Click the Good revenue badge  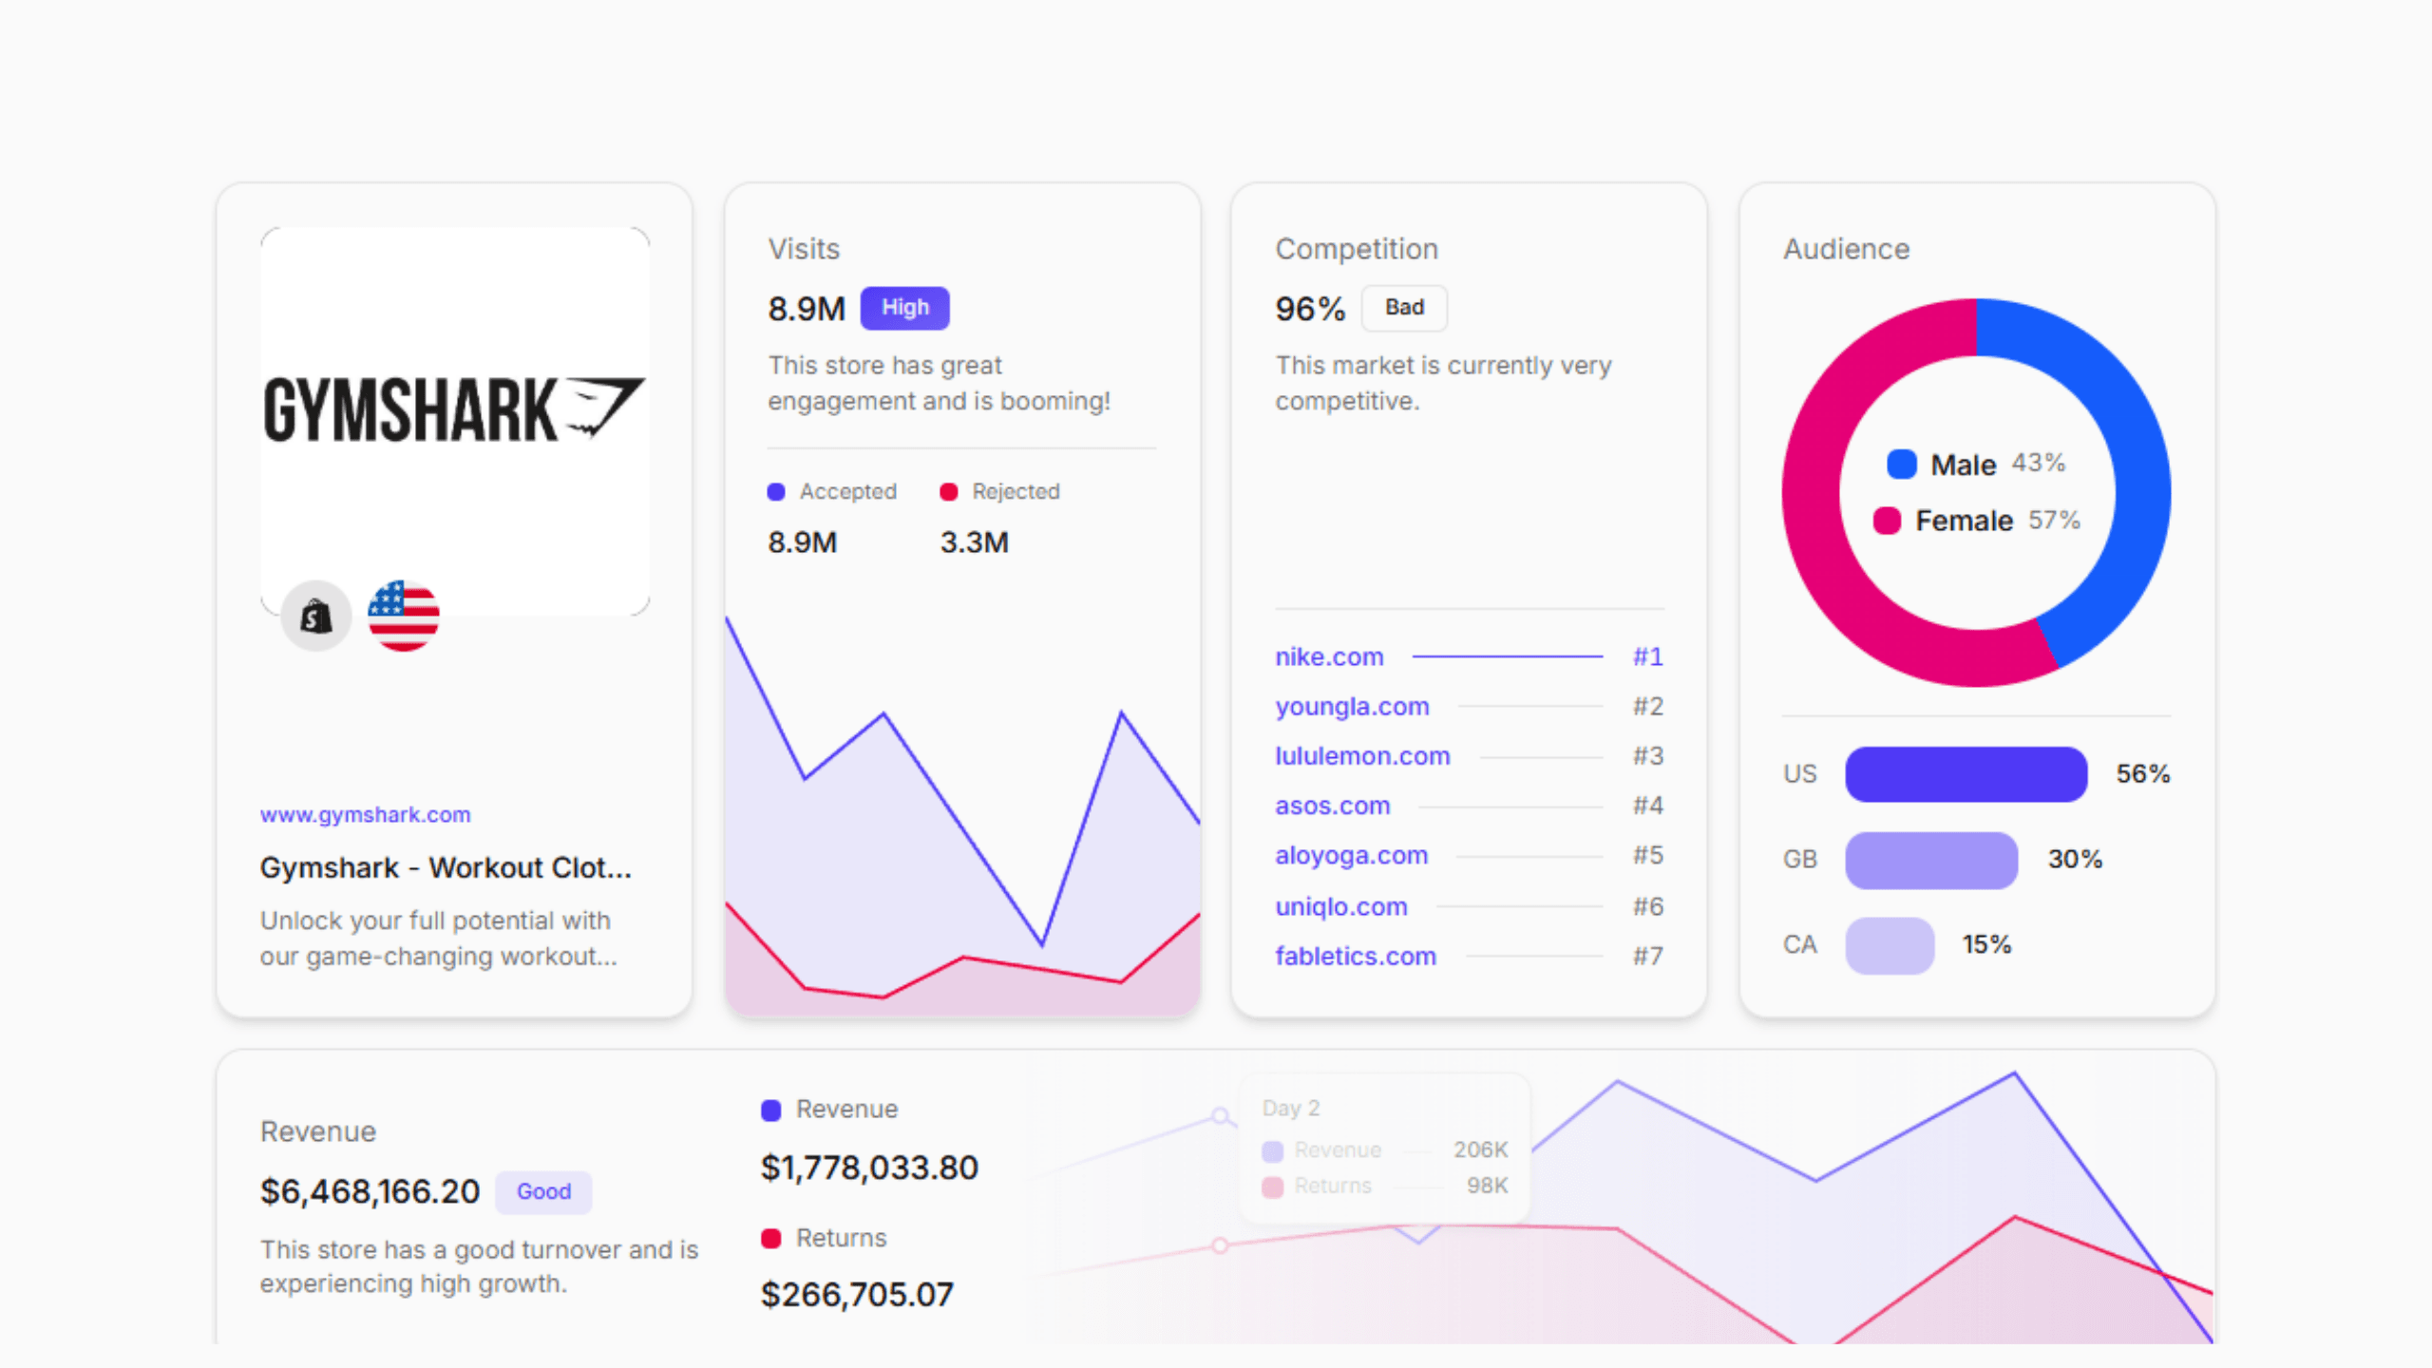point(543,1191)
